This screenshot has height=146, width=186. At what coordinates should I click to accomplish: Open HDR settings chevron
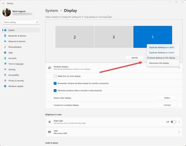pyautogui.click(x=179, y=132)
